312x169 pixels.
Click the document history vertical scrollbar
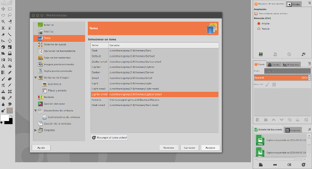coord(309,145)
